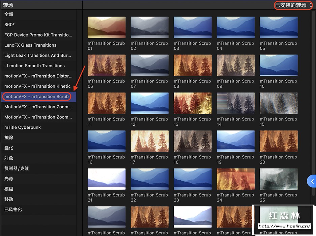316x236 pixels.
Task: Click the mTransition Scrub 20 thumbnail
Action: pyautogui.click(x=279, y=141)
